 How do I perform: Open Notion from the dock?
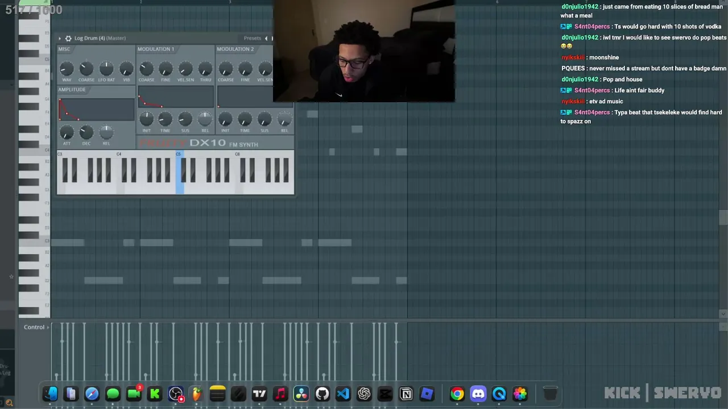point(406,394)
